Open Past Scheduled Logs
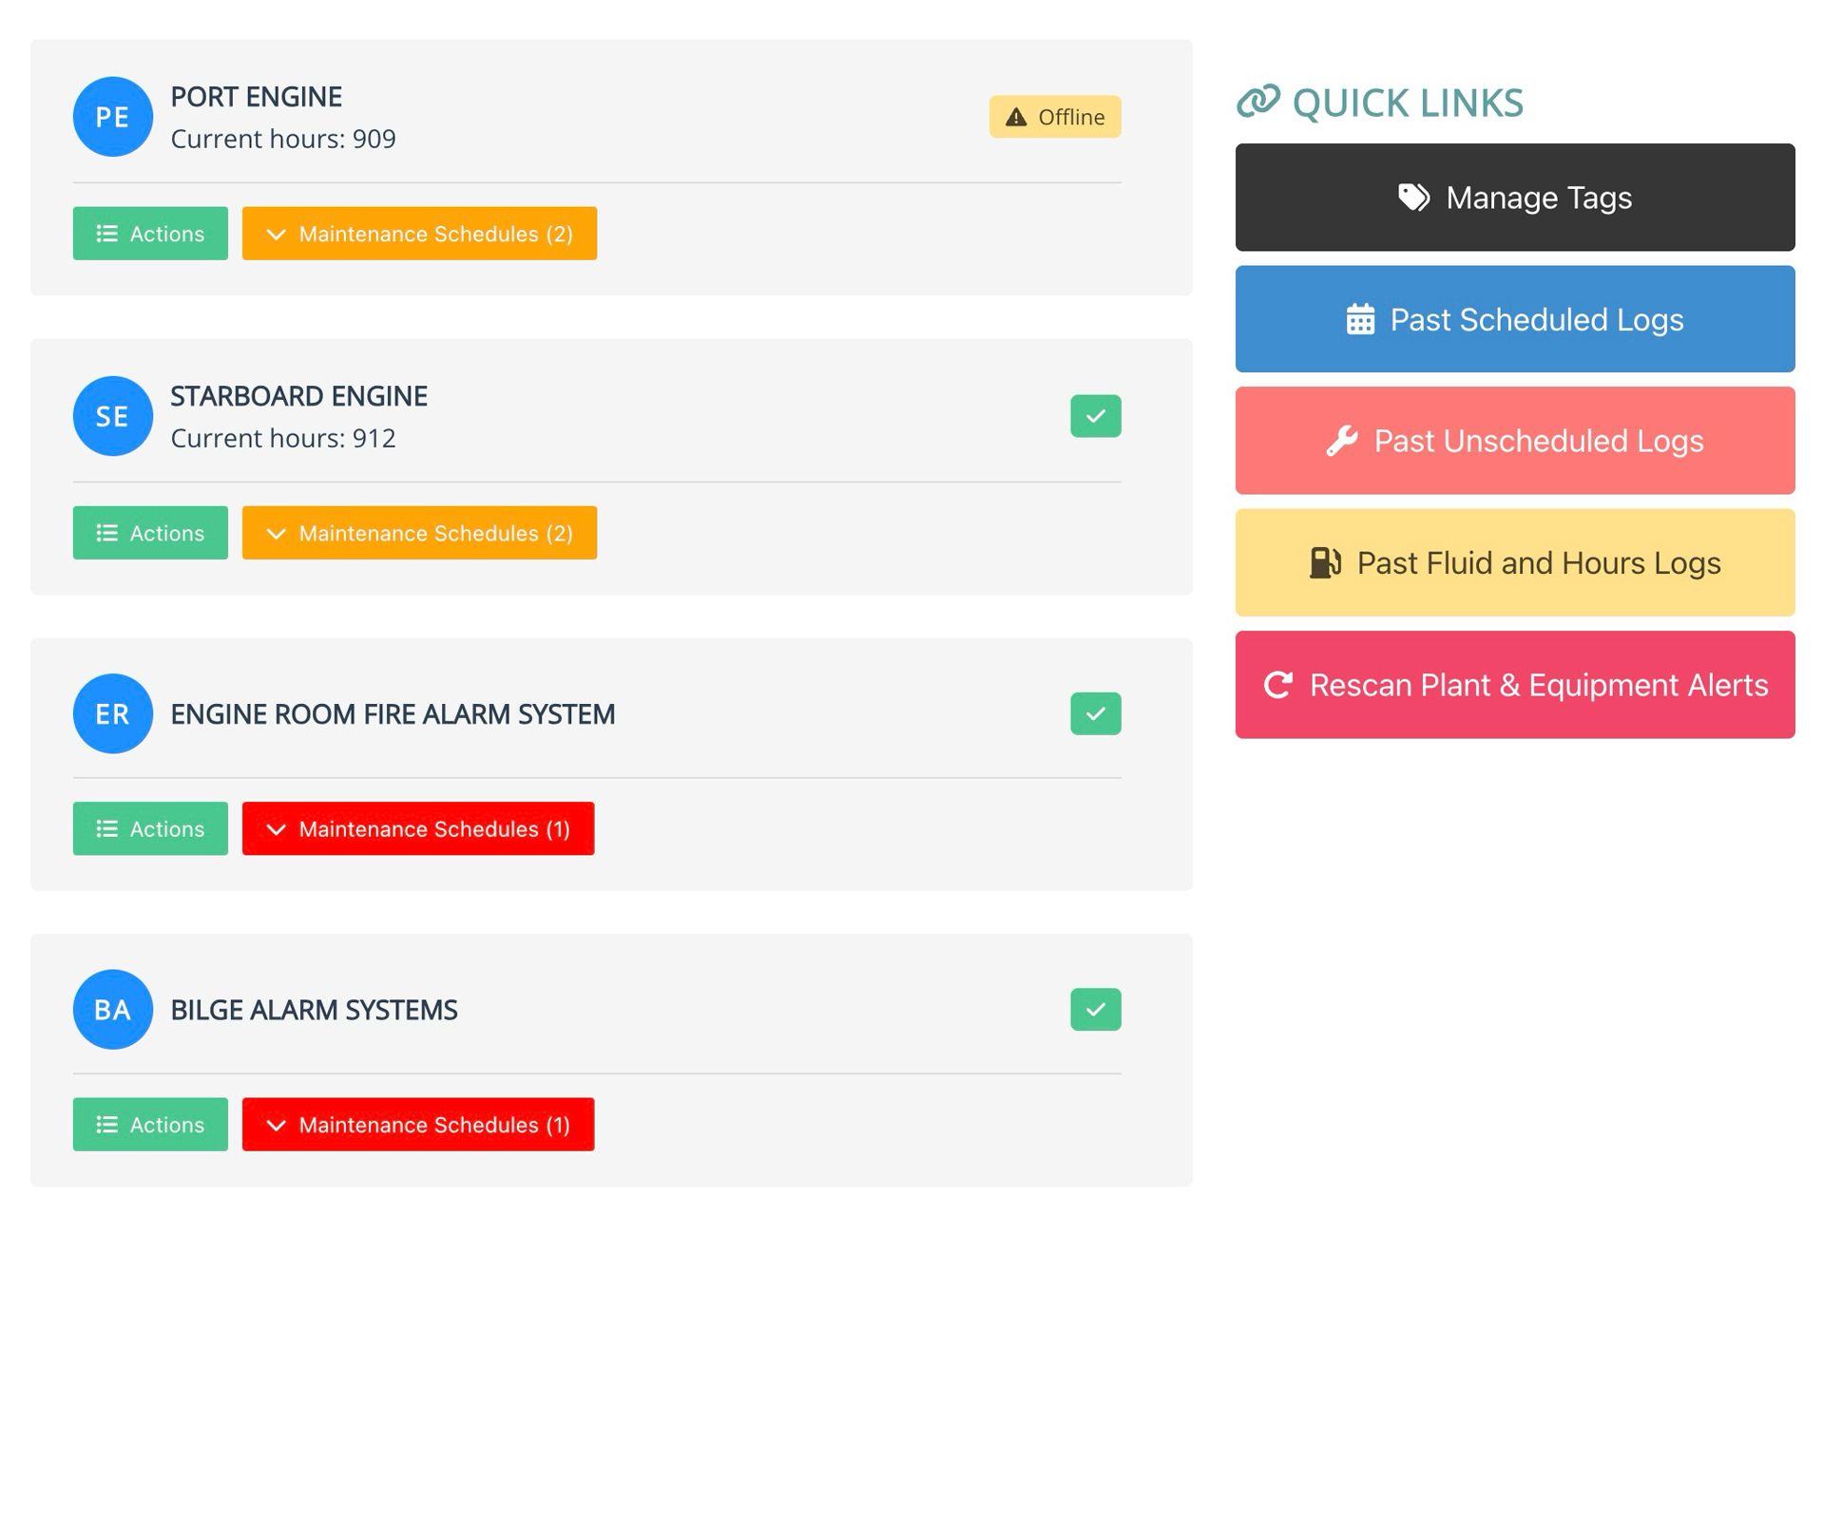The height and width of the screenshot is (1518, 1823). coord(1515,319)
